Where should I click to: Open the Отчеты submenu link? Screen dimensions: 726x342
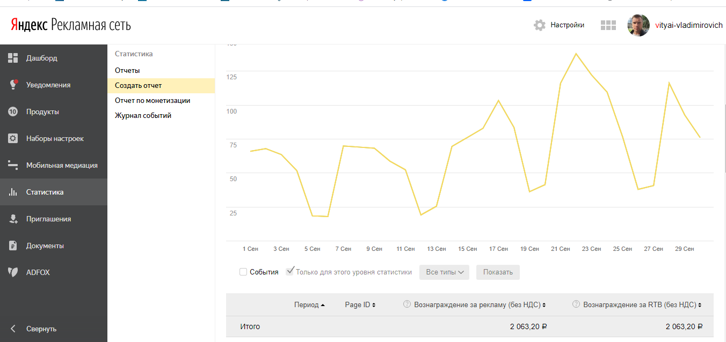127,70
